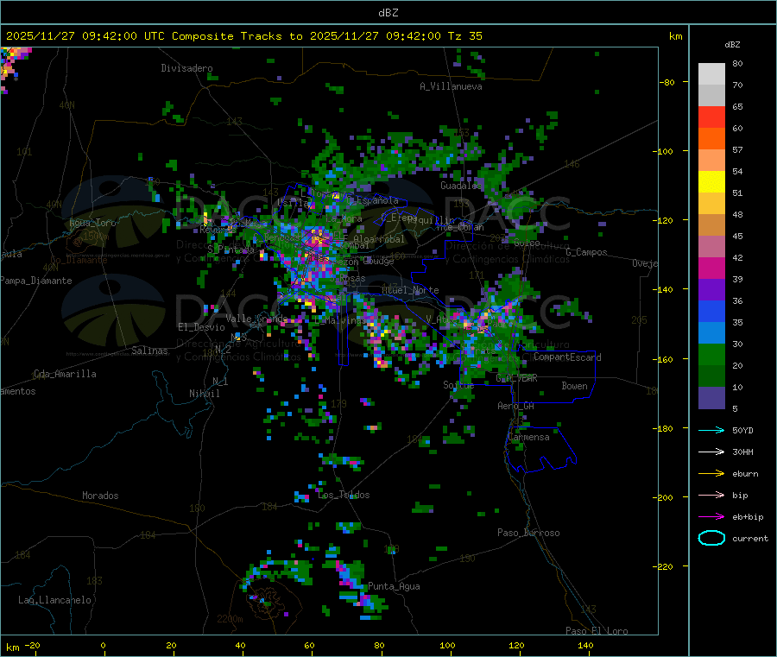Click the 20 dBZ green color swatch
777x657 pixels.
pyautogui.click(x=711, y=376)
